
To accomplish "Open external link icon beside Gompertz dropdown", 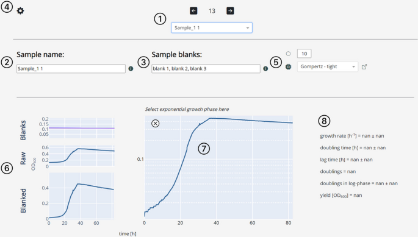I will (x=364, y=67).
